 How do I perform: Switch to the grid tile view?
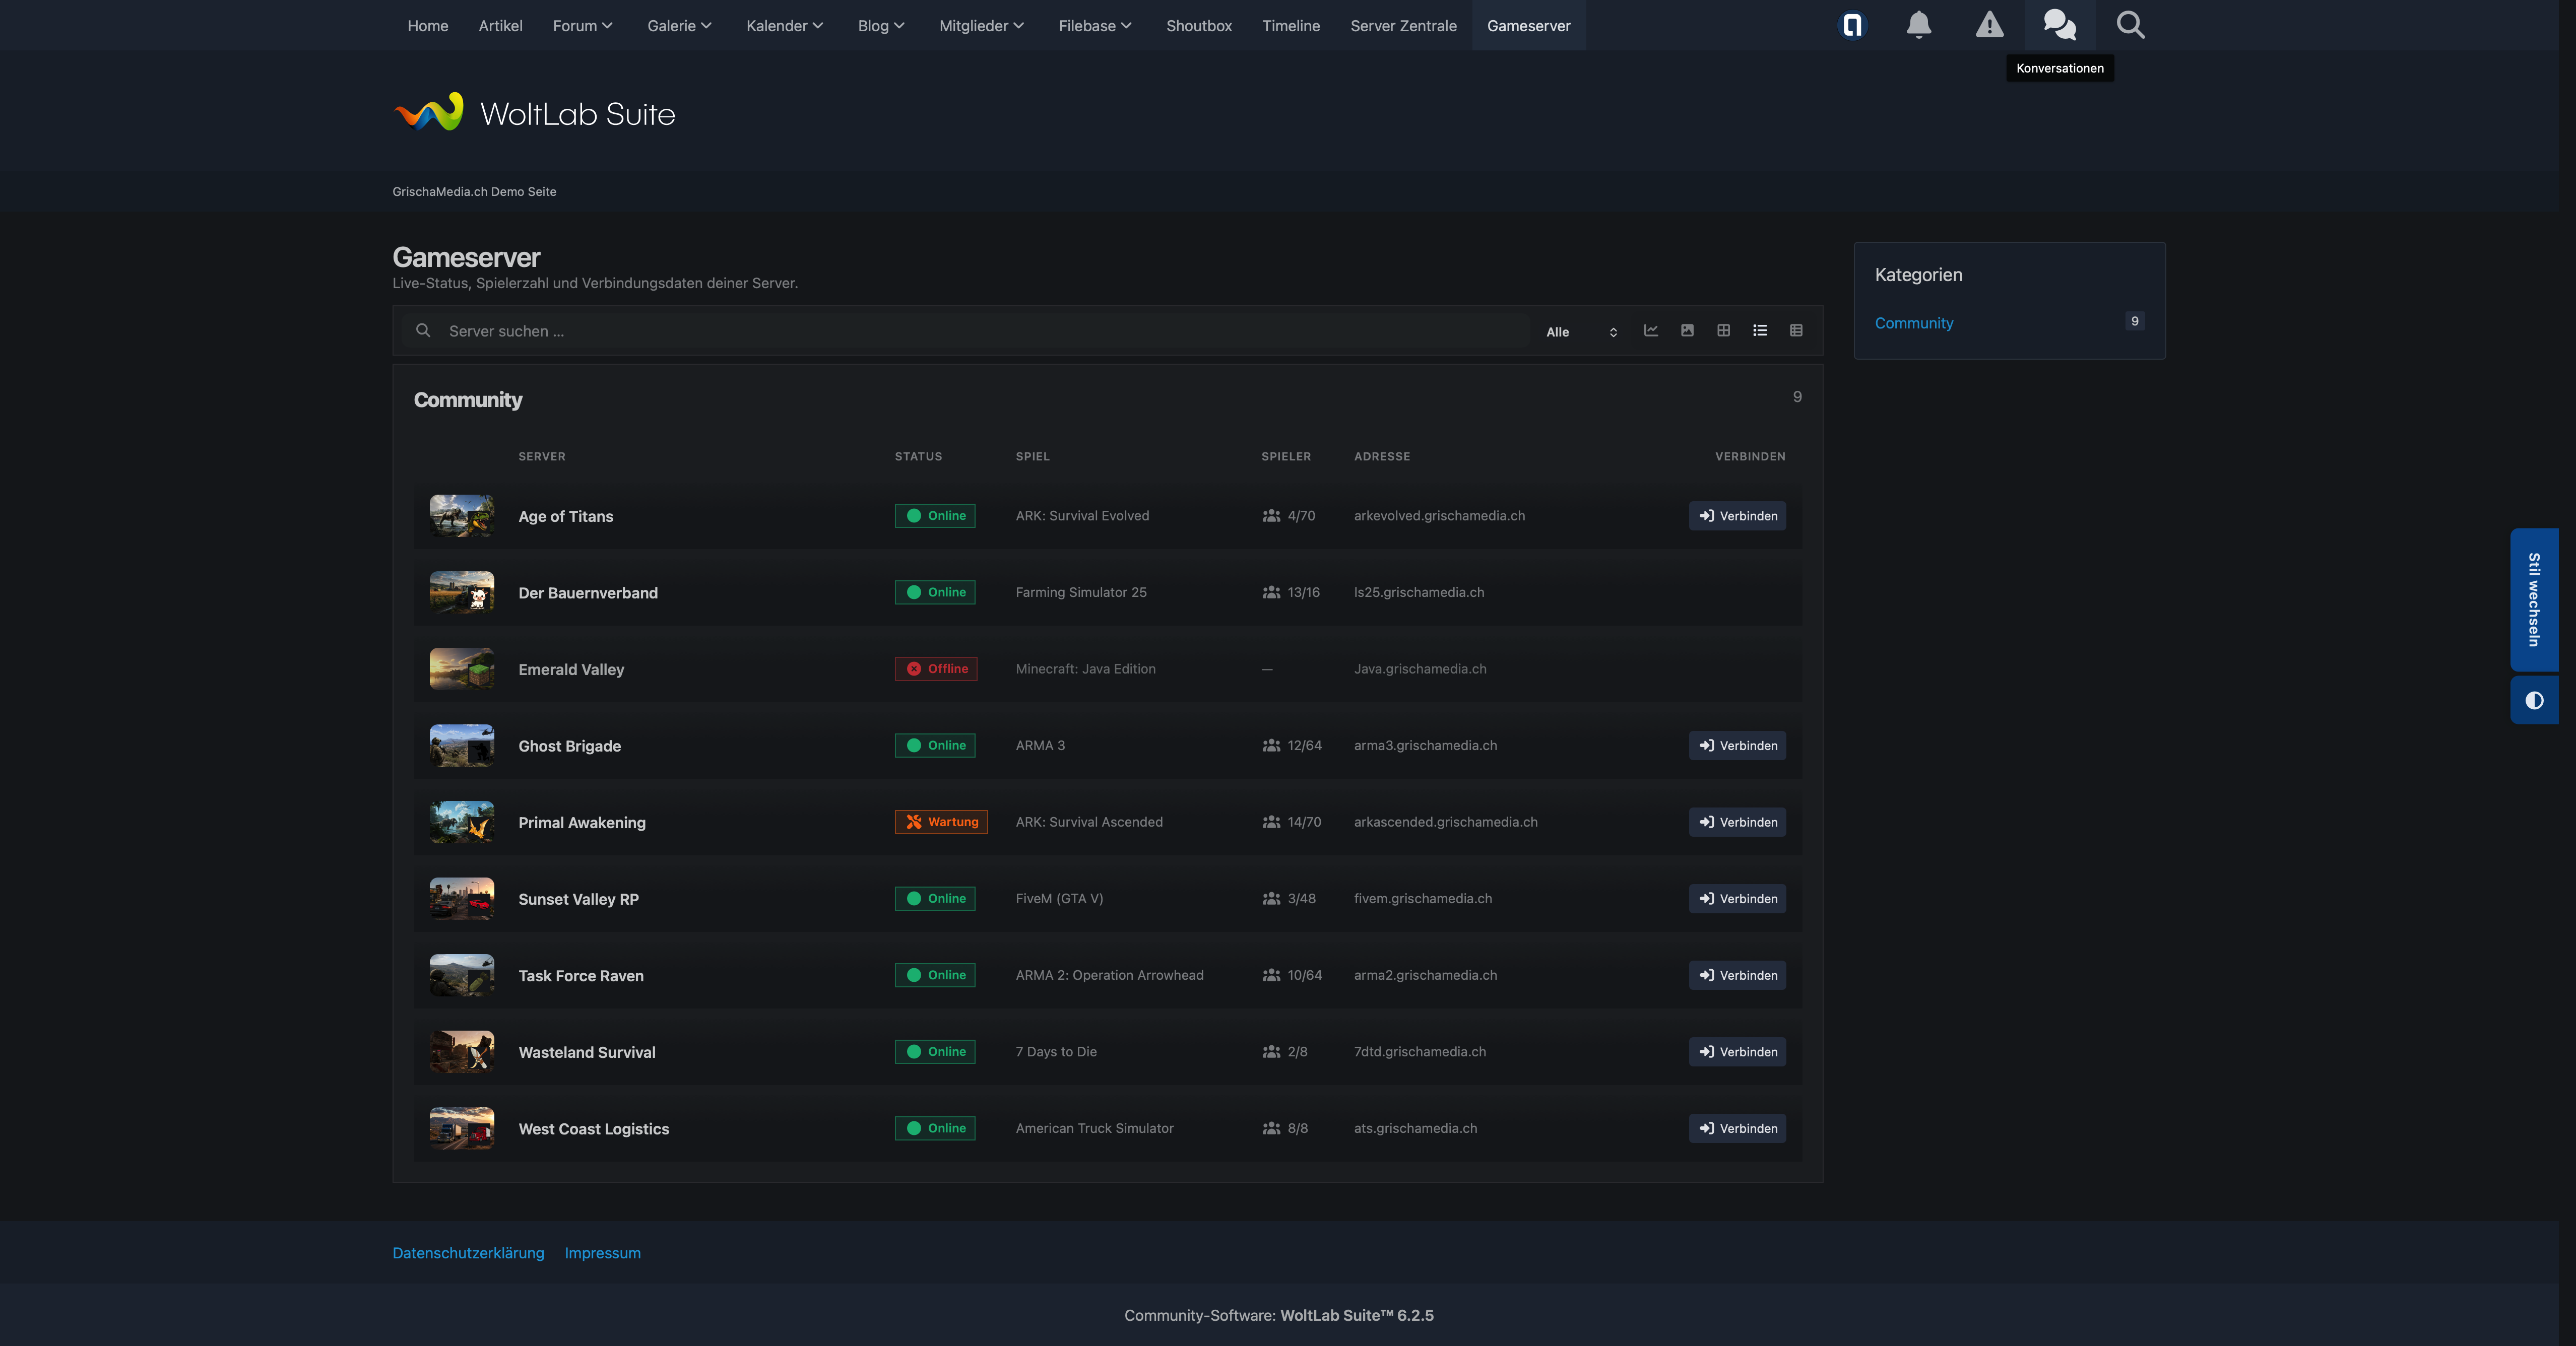click(1724, 331)
